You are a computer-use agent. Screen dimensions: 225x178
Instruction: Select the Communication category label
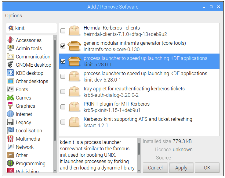[x=33, y=57]
